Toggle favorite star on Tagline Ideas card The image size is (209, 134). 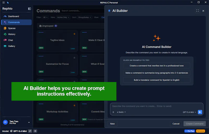pyautogui.click(x=74, y=34)
